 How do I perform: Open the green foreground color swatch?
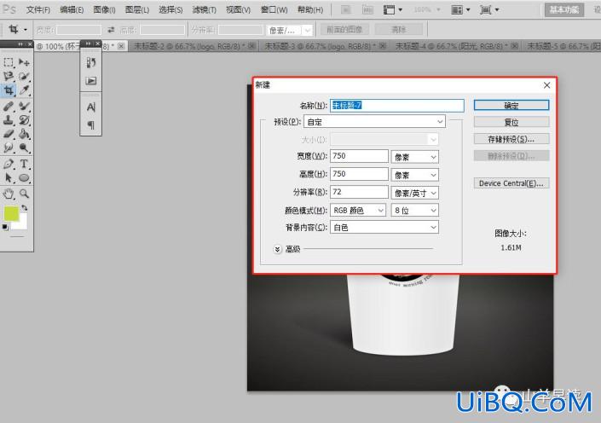10,213
